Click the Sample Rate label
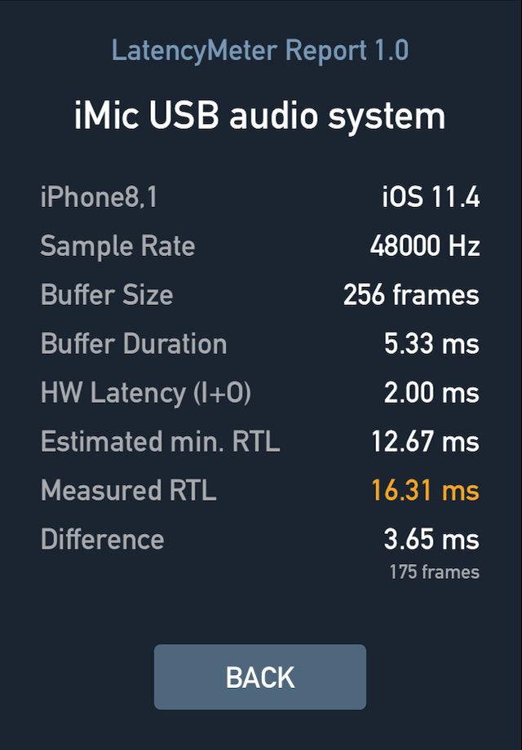This screenshot has width=522, height=750. pos(117,246)
